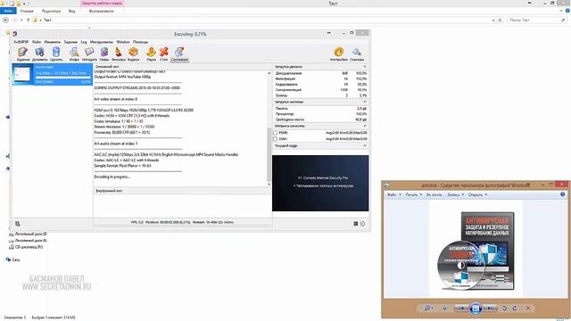Viewport: 571px width, 321px height.
Task: Click the encoder window's title bar app icon
Action: [14, 34]
